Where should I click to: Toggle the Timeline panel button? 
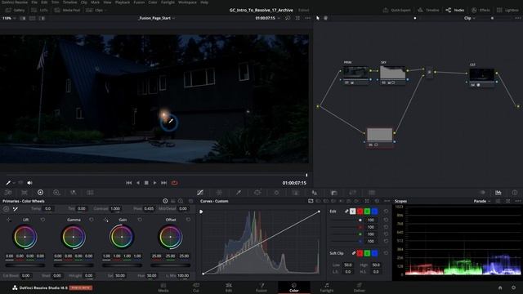tap(428, 11)
